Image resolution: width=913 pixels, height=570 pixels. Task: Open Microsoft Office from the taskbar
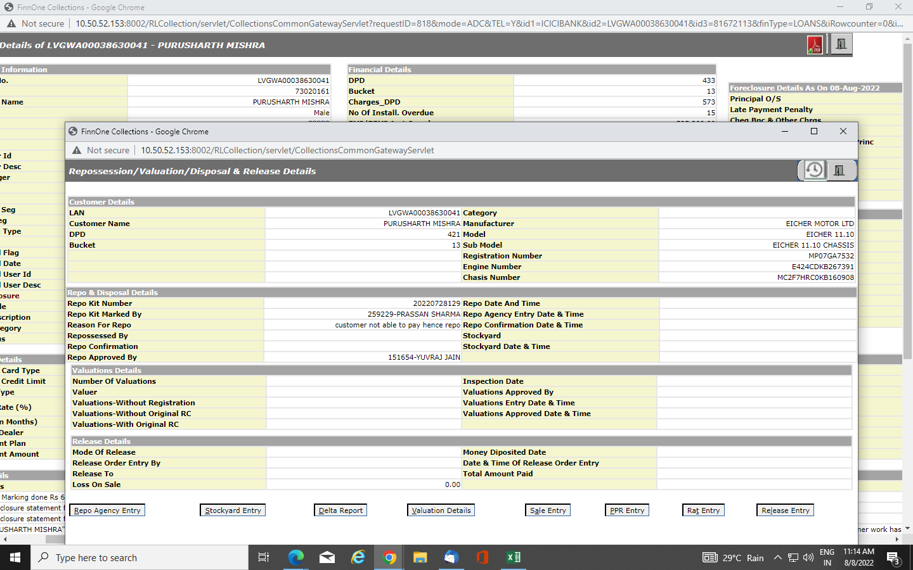(482, 557)
